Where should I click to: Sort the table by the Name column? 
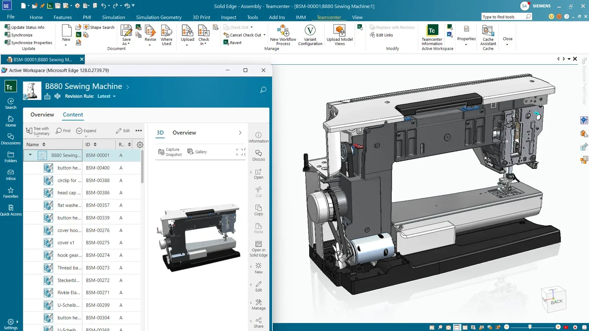[x=36, y=145]
